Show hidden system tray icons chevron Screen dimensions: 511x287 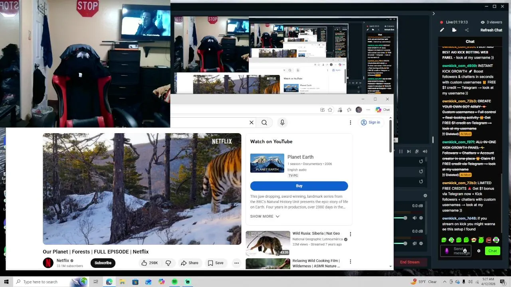point(445,282)
